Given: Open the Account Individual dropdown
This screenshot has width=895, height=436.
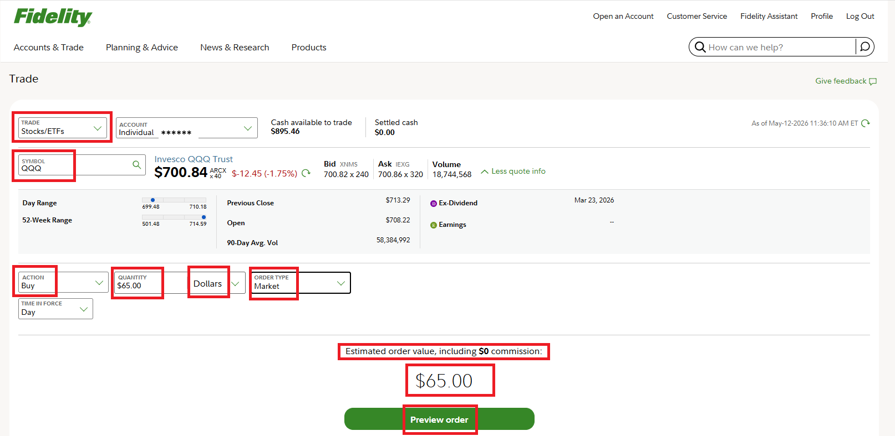Looking at the screenshot, I should [x=187, y=128].
